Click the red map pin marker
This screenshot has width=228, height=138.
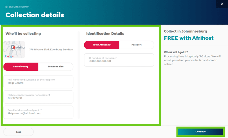tap(12, 48)
